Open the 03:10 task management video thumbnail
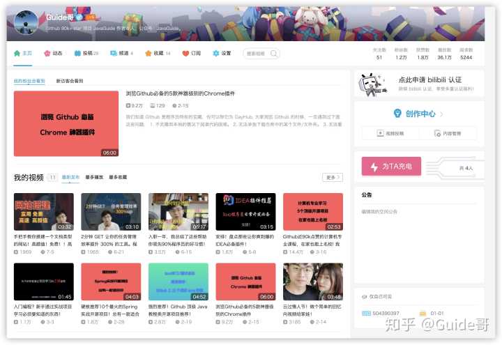This screenshot has width=502, height=345. pos(111,212)
